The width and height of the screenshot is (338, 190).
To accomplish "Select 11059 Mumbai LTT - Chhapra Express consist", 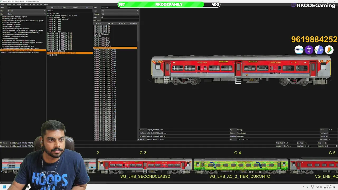I will coord(14,17).
